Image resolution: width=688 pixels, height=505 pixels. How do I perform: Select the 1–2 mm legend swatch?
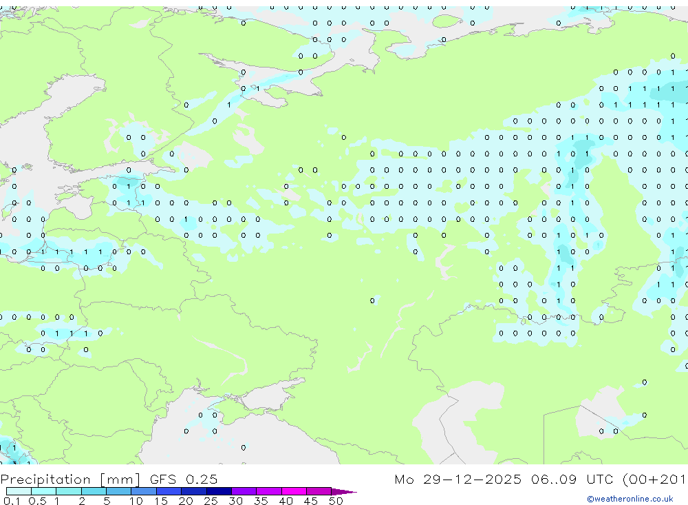[69, 491]
